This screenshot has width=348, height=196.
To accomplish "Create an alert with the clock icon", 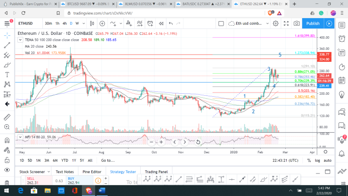I will tap(150, 24).
